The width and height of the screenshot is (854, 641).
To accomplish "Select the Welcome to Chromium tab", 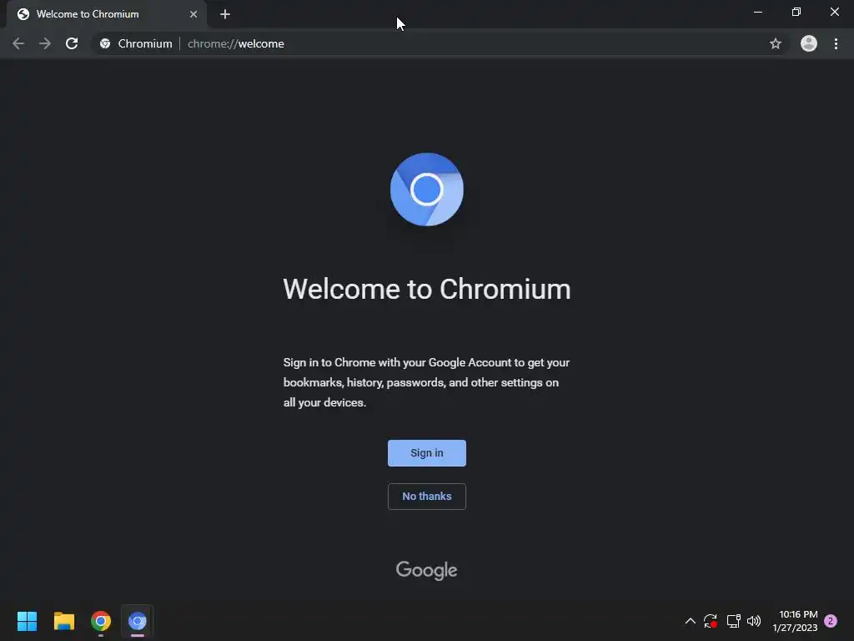I will click(107, 14).
